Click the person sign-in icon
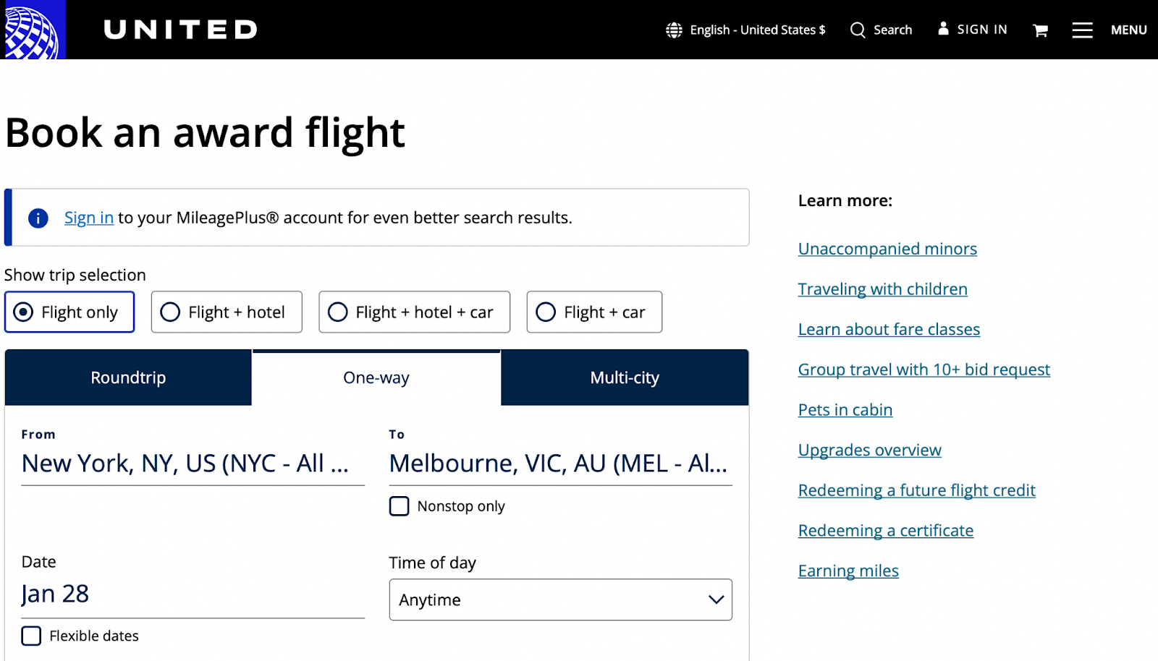The height and width of the screenshot is (661, 1158). 943,28
